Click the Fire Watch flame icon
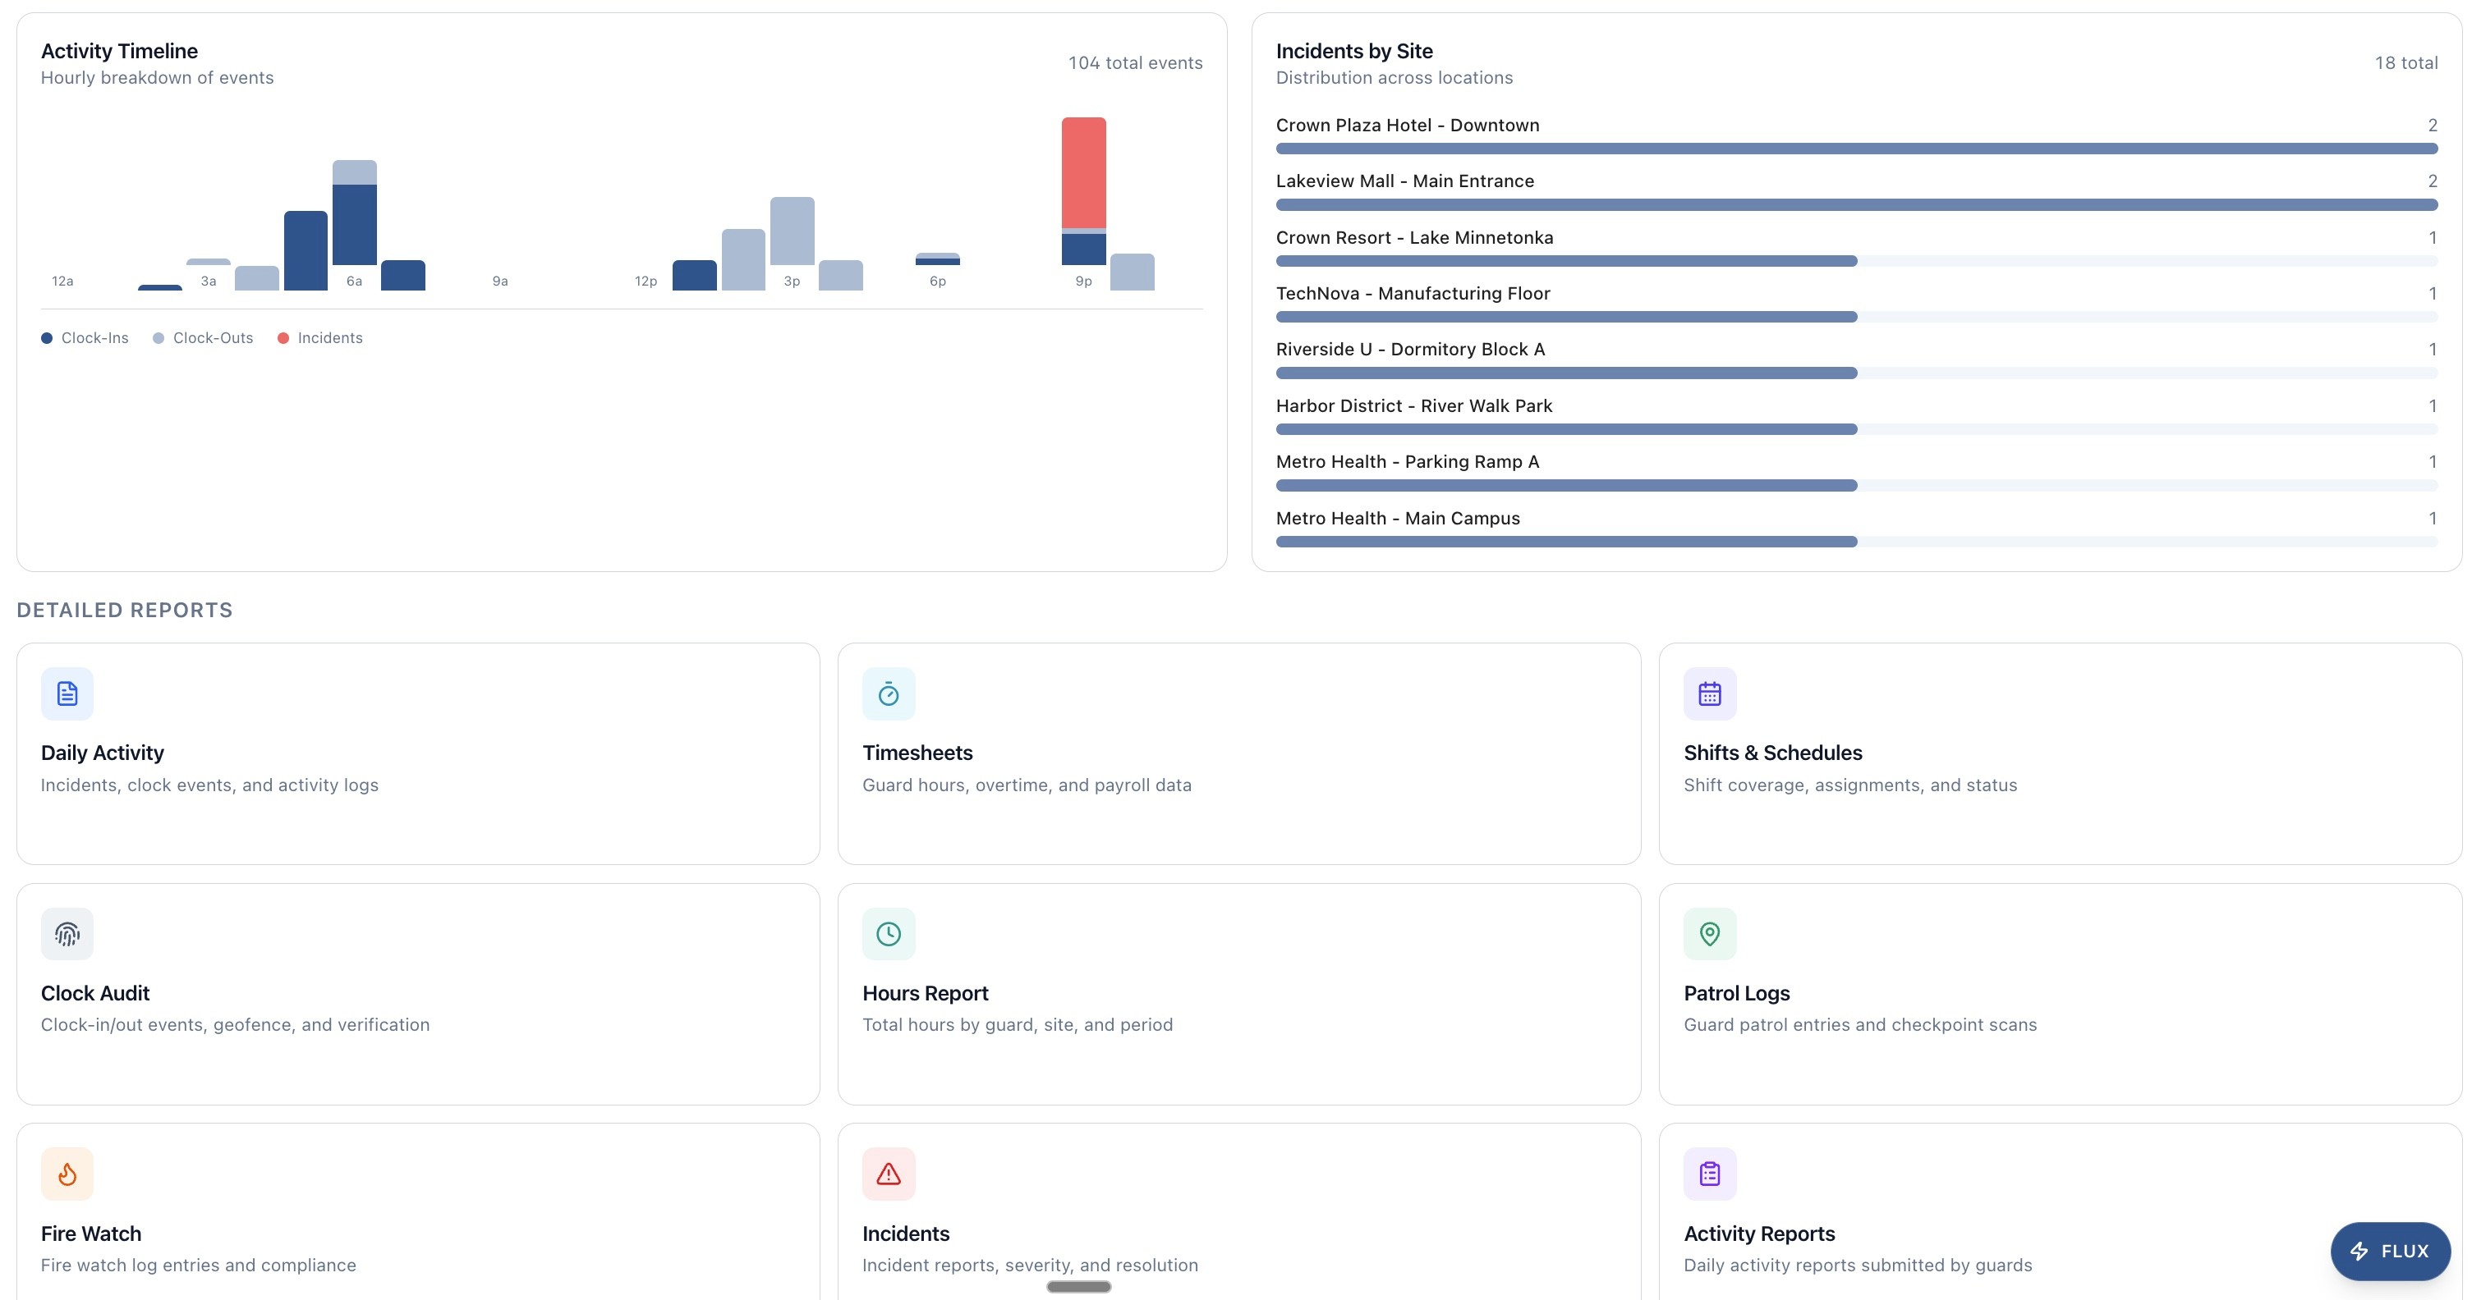The width and height of the screenshot is (2472, 1300). (67, 1174)
